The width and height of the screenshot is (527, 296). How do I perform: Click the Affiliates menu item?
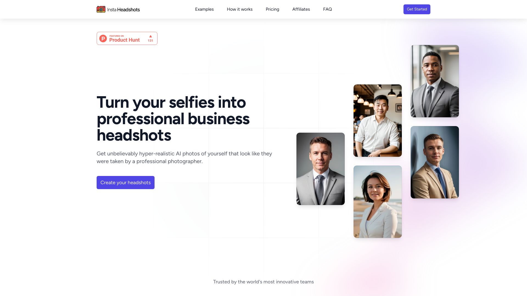[301, 9]
